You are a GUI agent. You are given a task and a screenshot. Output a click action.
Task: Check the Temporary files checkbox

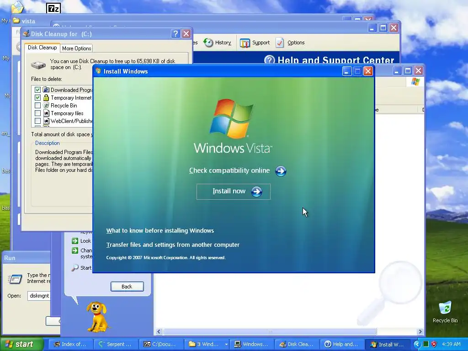point(37,113)
